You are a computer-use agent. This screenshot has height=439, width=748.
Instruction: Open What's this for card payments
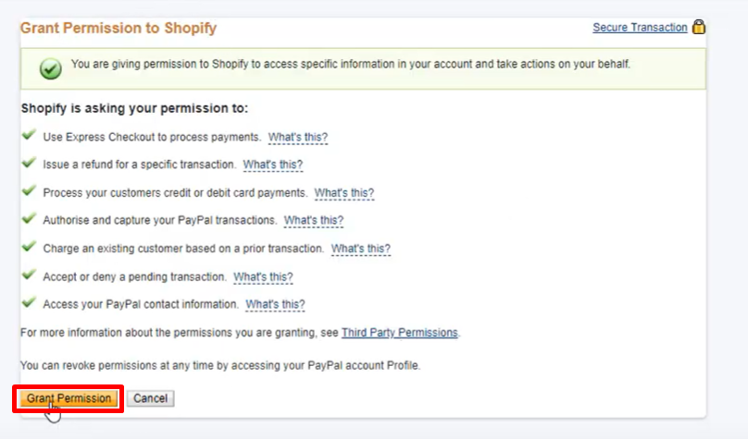[x=344, y=193]
